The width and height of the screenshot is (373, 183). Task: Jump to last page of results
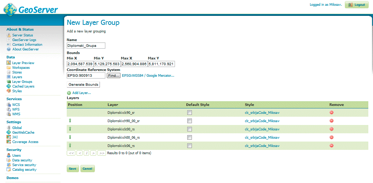click(x=102, y=153)
